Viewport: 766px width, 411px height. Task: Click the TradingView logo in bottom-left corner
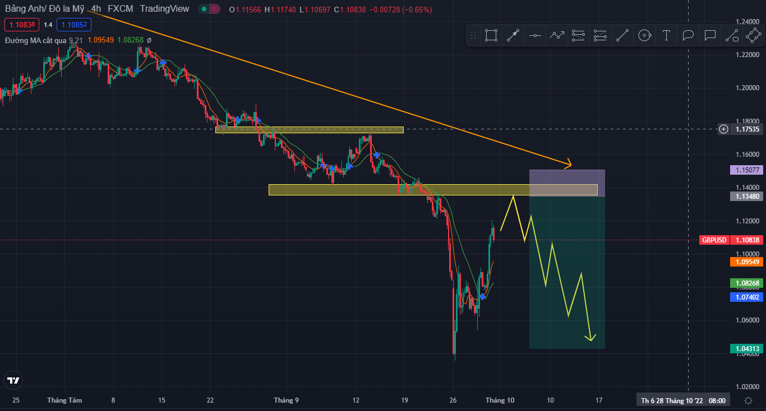13,380
